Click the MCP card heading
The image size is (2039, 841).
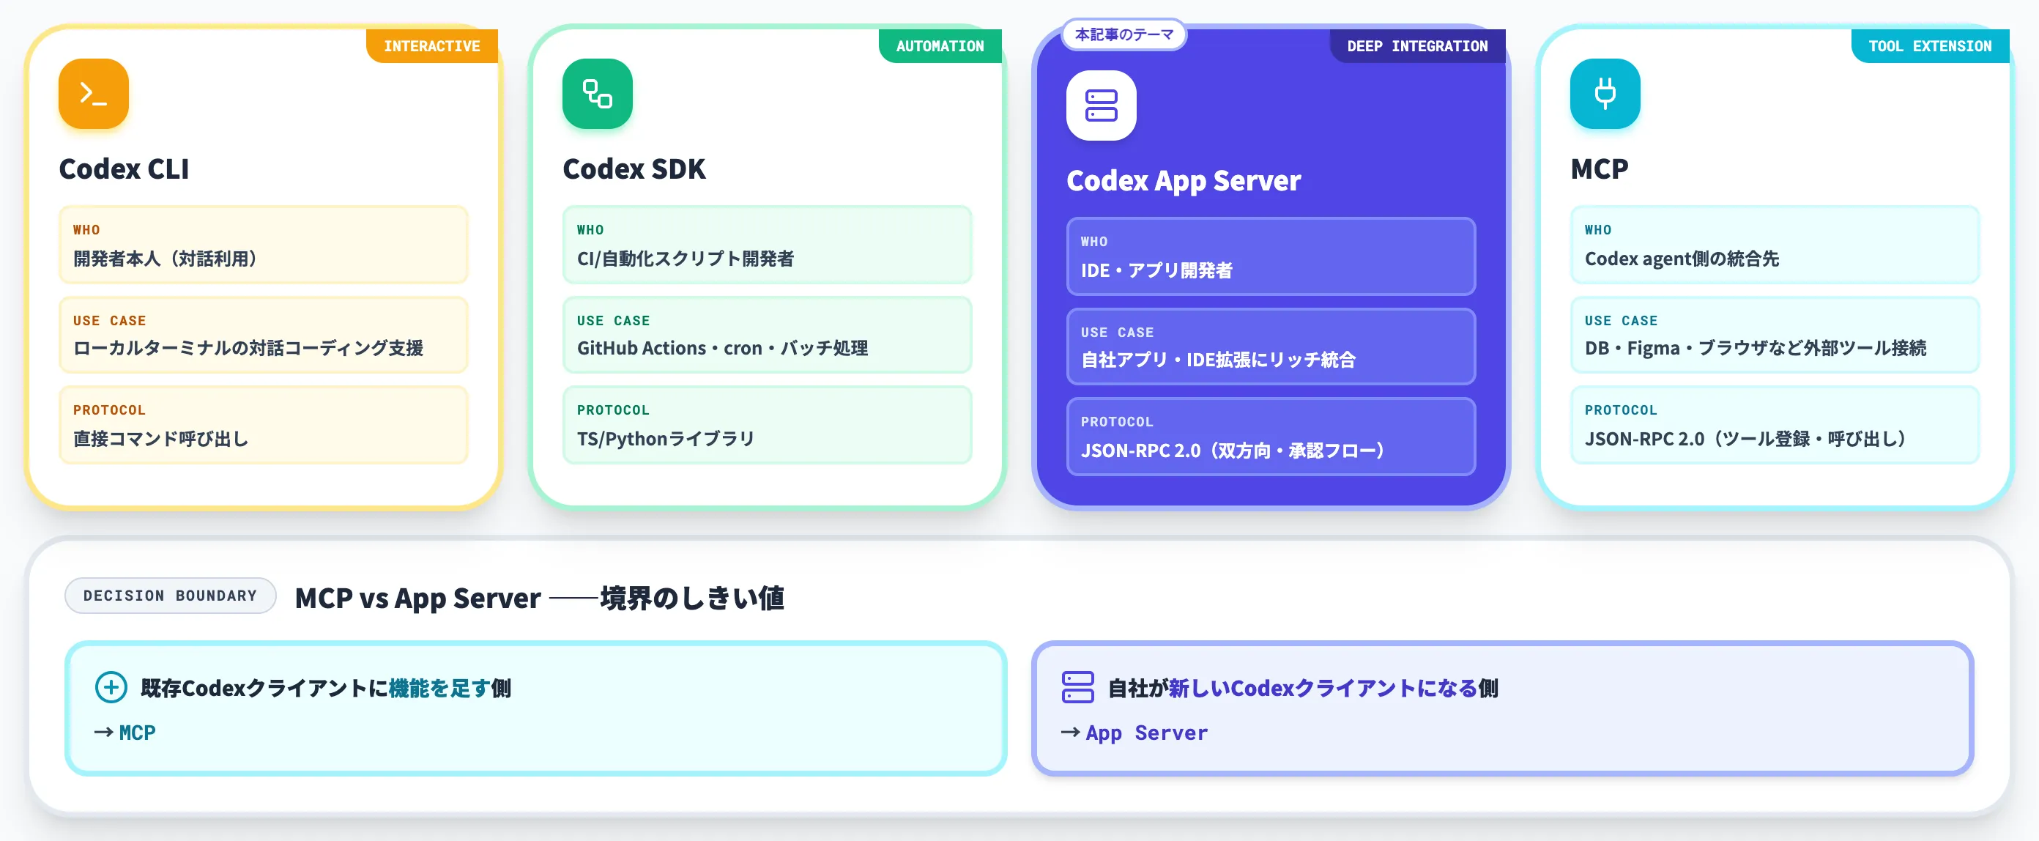(x=1600, y=168)
